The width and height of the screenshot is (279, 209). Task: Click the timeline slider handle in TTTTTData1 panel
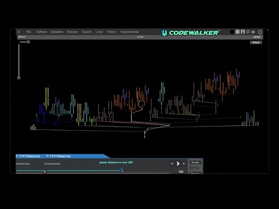point(121,170)
